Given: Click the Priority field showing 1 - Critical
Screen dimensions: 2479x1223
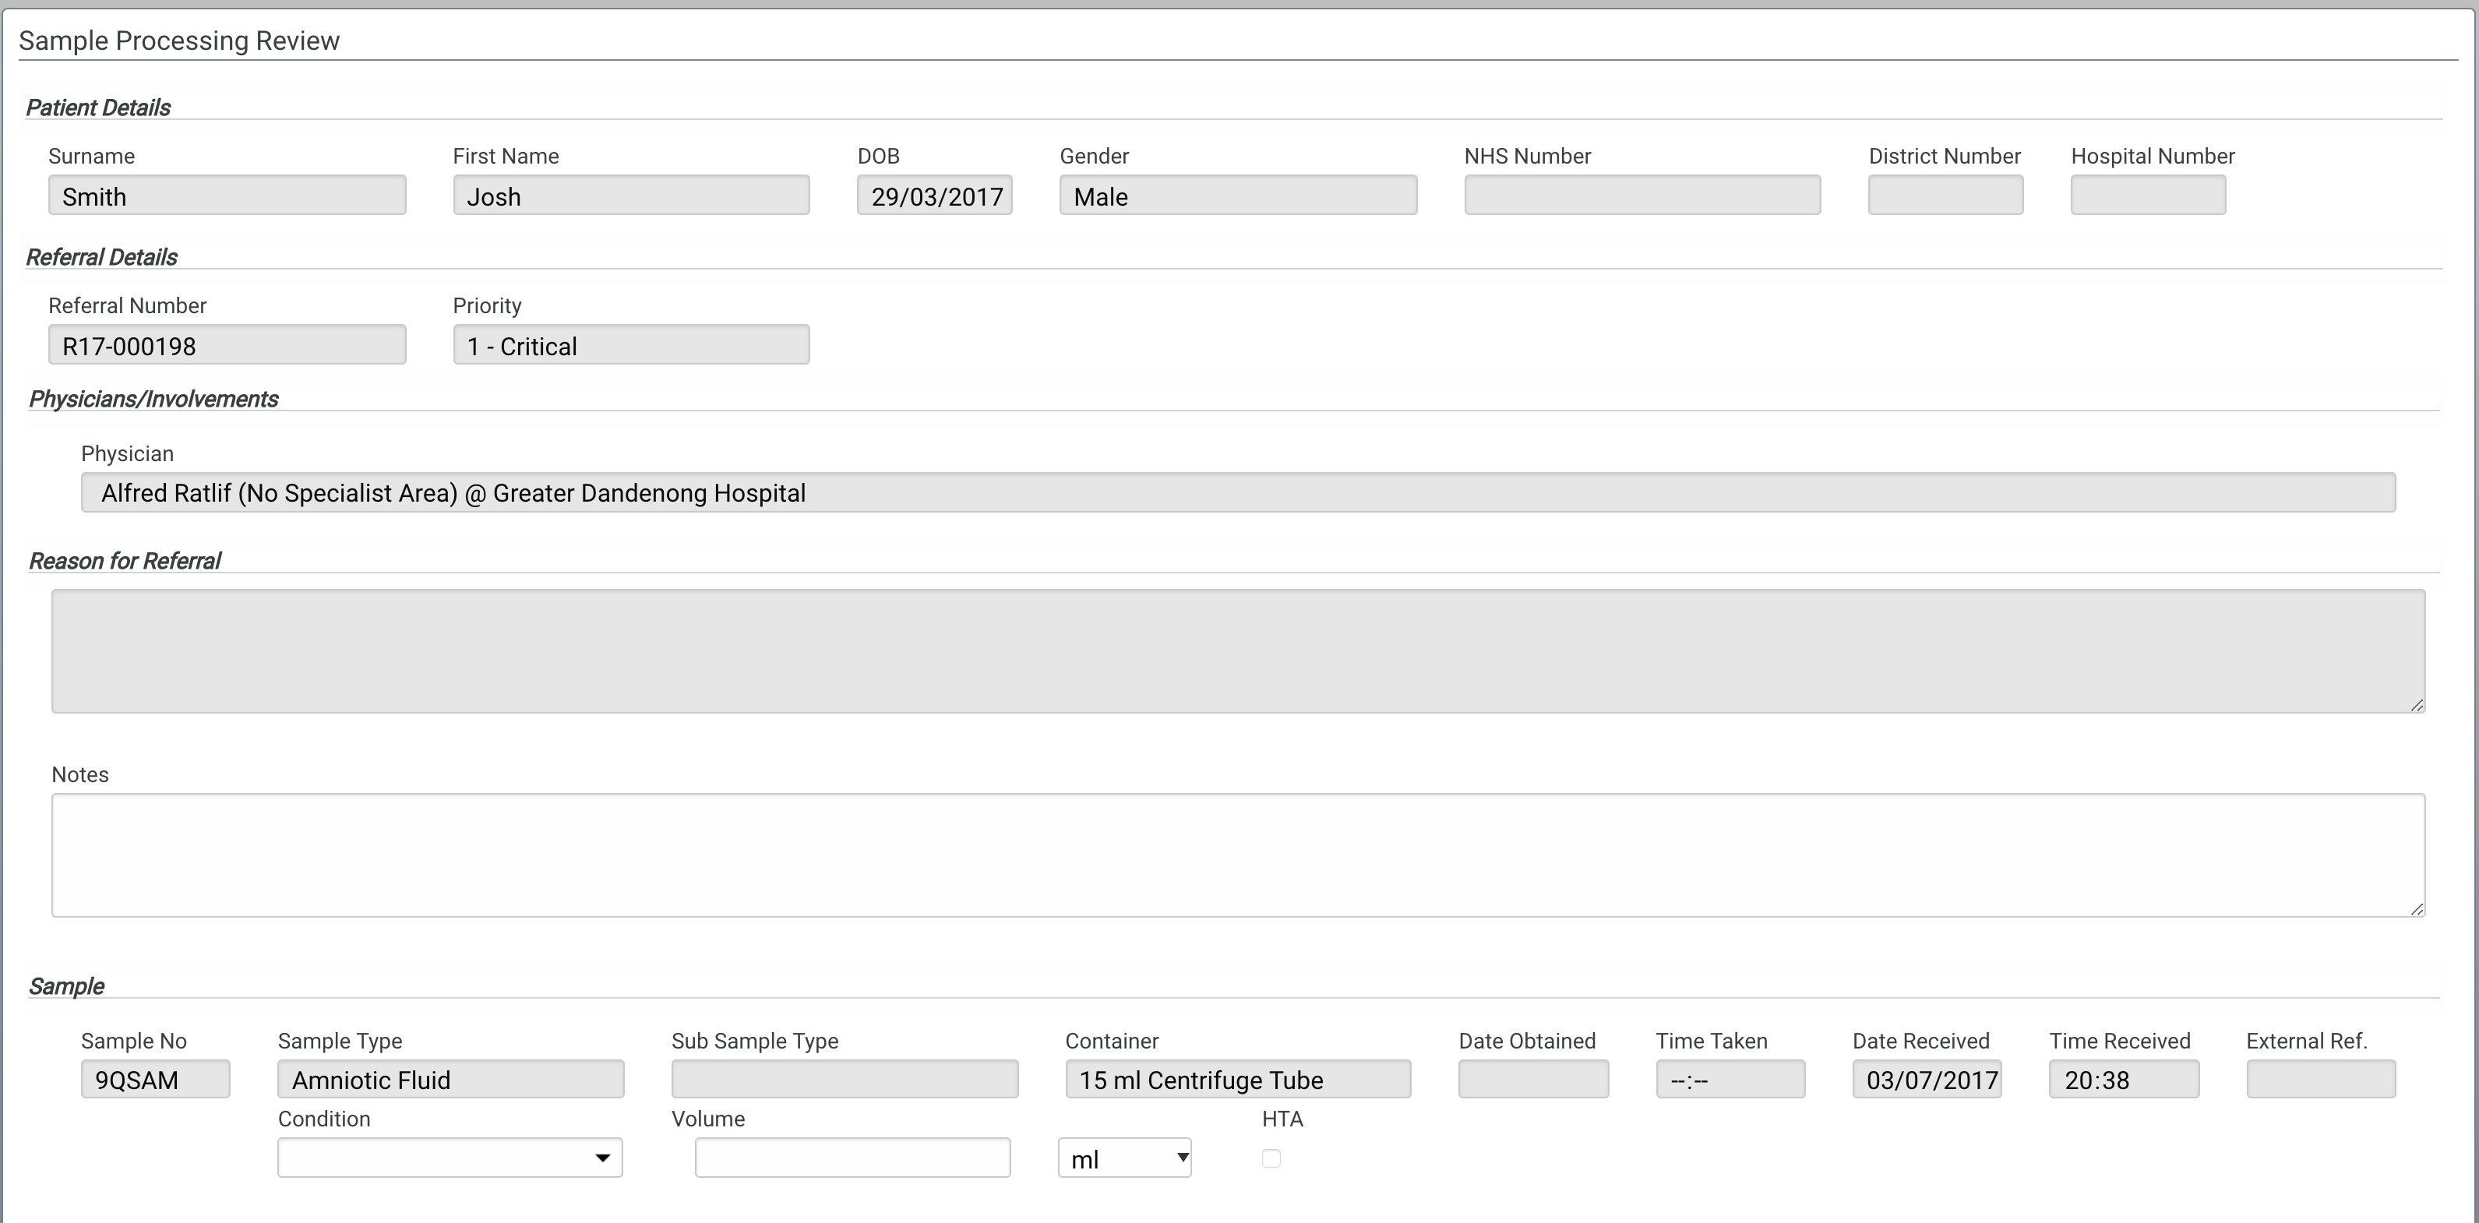Looking at the screenshot, I should 629,344.
